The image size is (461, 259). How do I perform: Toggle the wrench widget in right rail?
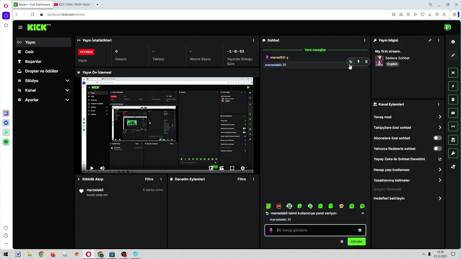[453, 153]
